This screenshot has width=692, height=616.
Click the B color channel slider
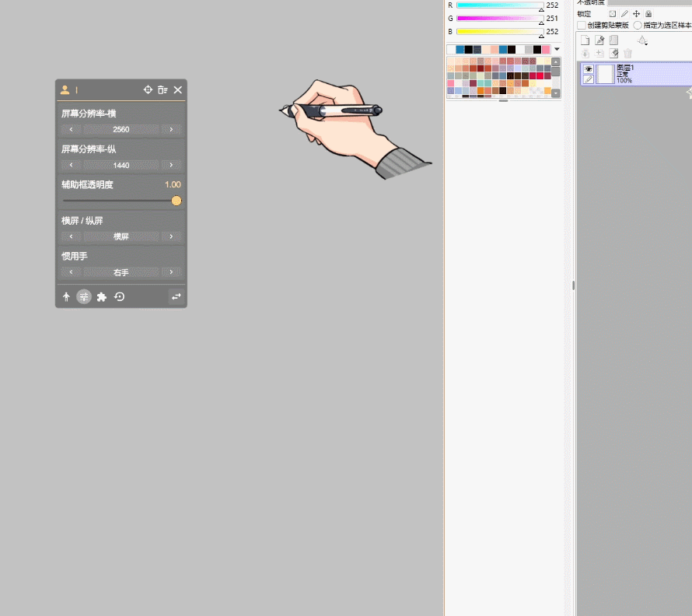tap(500, 32)
